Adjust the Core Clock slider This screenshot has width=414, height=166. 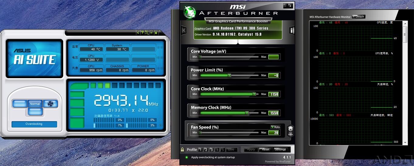[229, 94]
